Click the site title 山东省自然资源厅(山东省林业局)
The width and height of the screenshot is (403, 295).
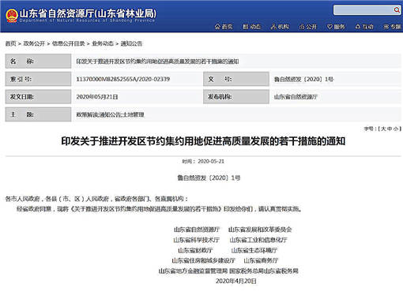(88, 13)
